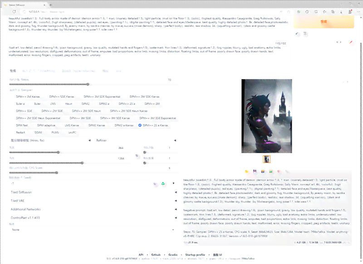Click the star favorites icon in address bar
The width and height of the screenshot is (363, 264).
[289, 12]
